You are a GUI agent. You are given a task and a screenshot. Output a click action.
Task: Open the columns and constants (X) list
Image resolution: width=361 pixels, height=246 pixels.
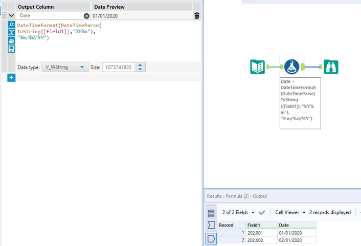[x=11, y=33]
